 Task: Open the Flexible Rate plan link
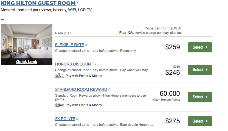tap(70, 45)
